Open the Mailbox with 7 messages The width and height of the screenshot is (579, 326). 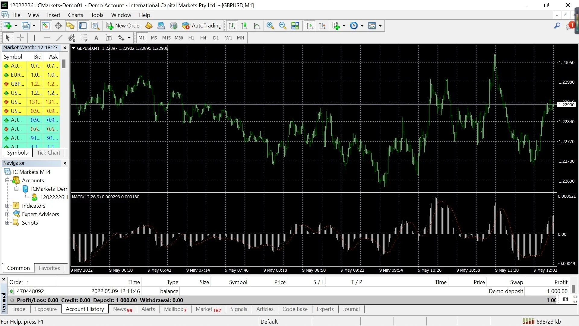(x=175, y=309)
